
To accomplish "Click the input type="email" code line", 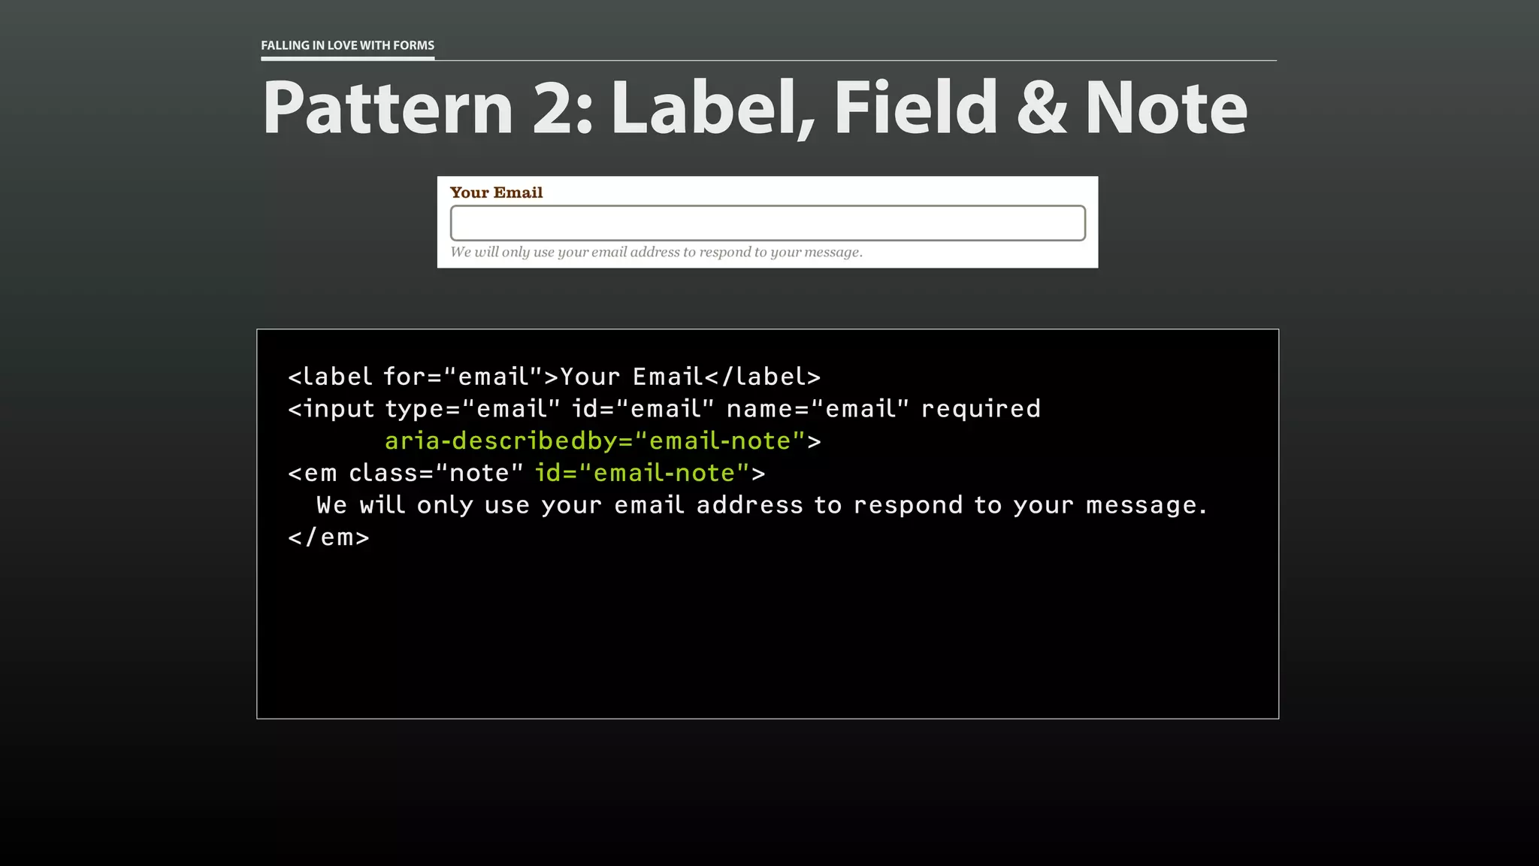I will coord(664,408).
